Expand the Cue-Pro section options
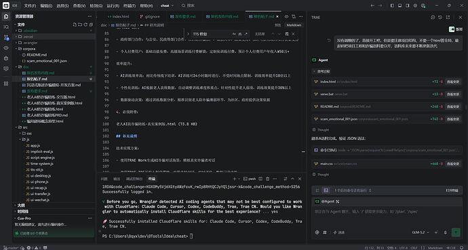Viewport: 468px width, 250px height. [x=90, y=218]
